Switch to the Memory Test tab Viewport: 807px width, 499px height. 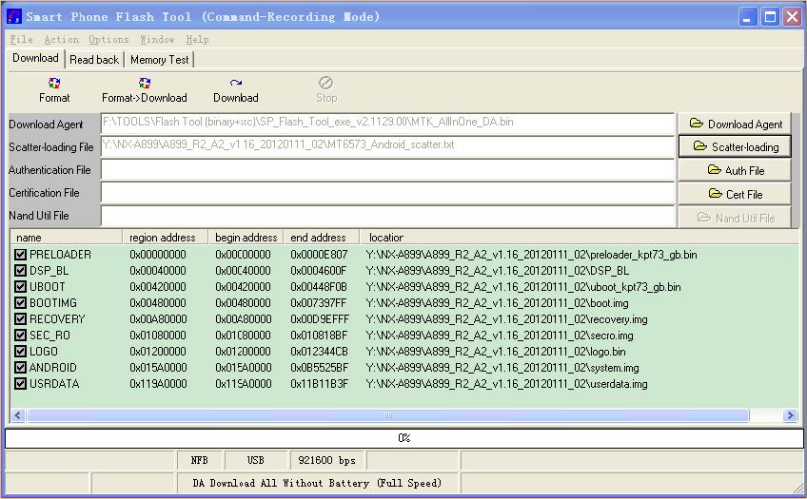pos(160,60)
